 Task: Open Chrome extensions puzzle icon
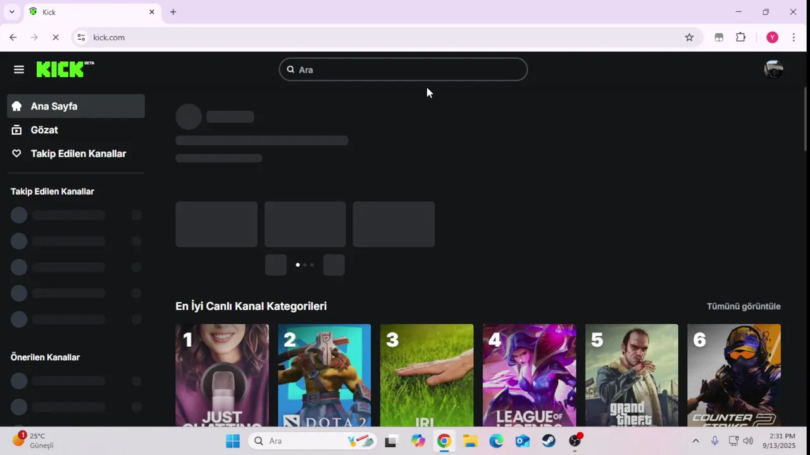(741, 37)
